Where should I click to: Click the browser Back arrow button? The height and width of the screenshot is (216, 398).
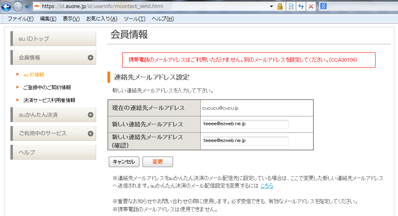tap(6, 6)
